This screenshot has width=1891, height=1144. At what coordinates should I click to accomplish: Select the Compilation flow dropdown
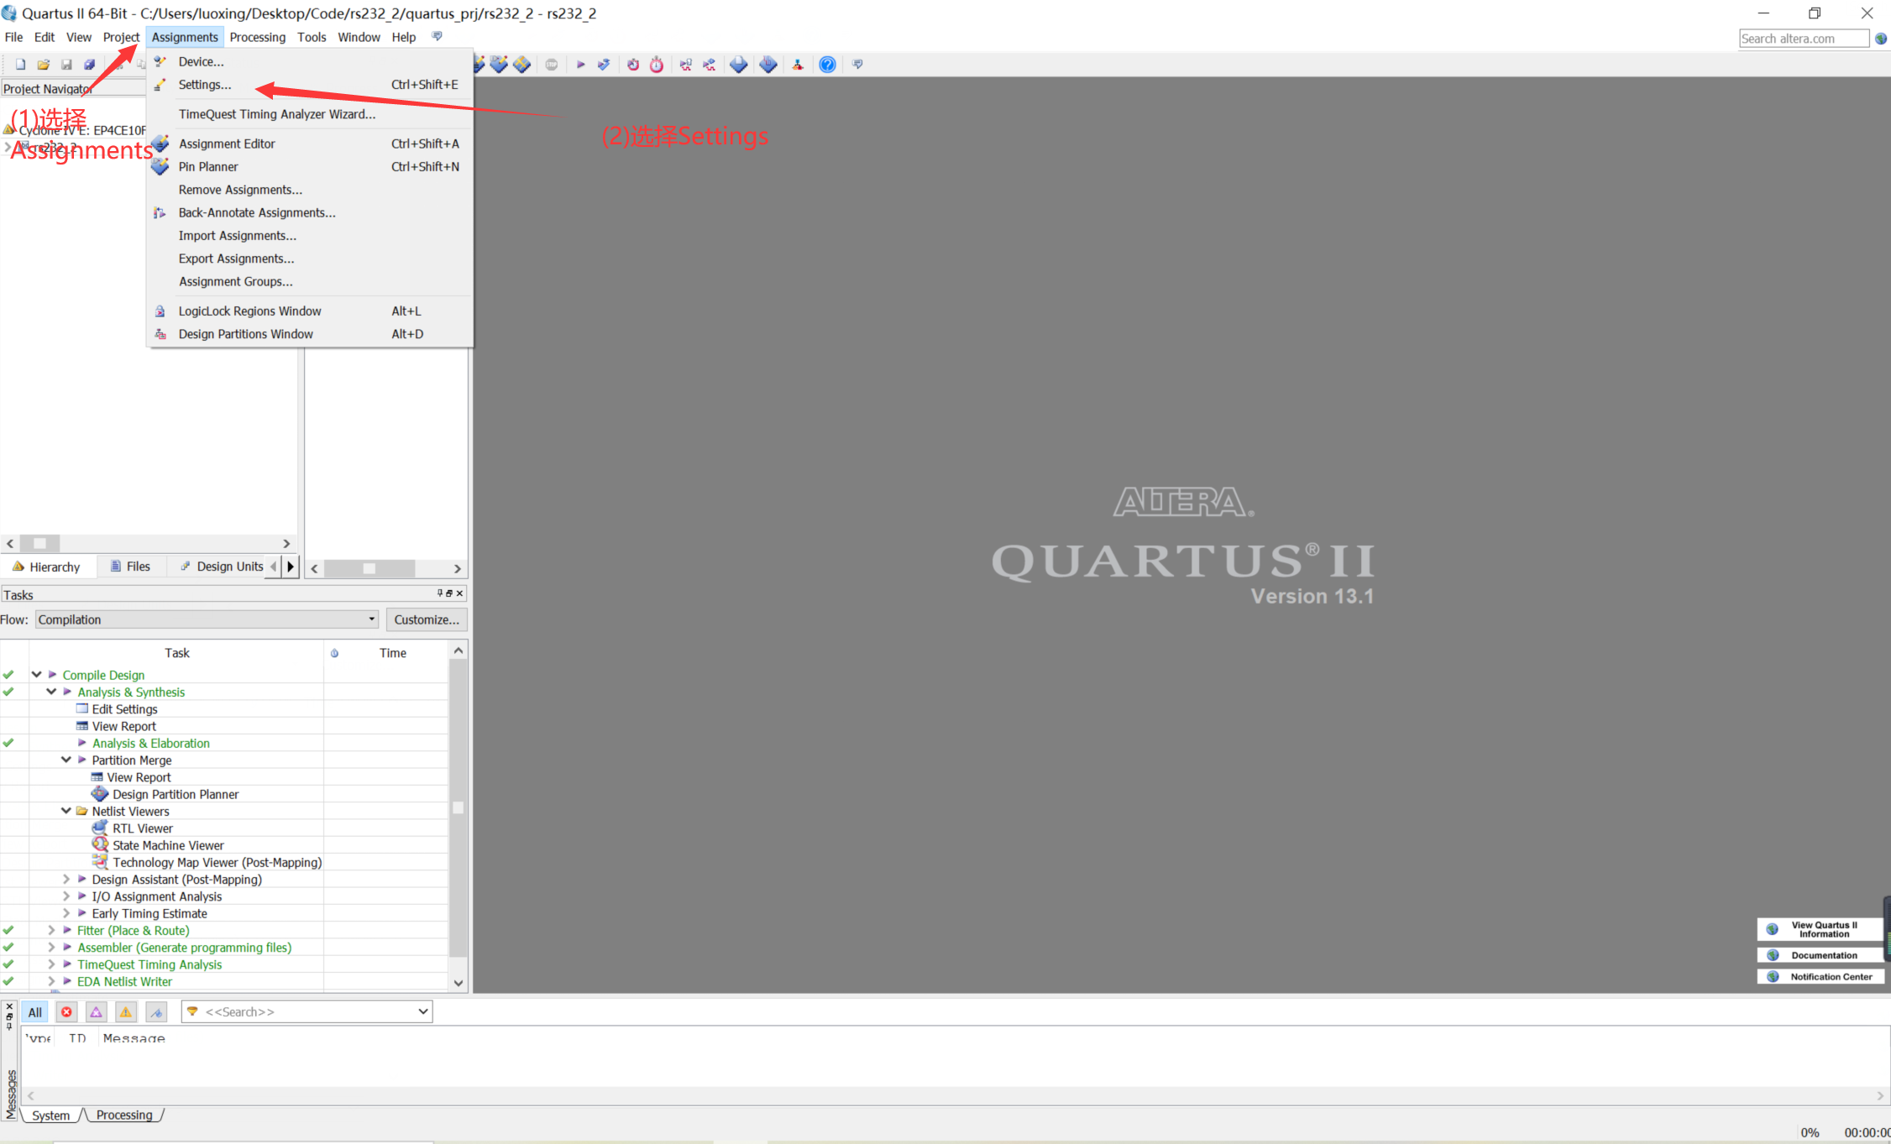[204, 619]
